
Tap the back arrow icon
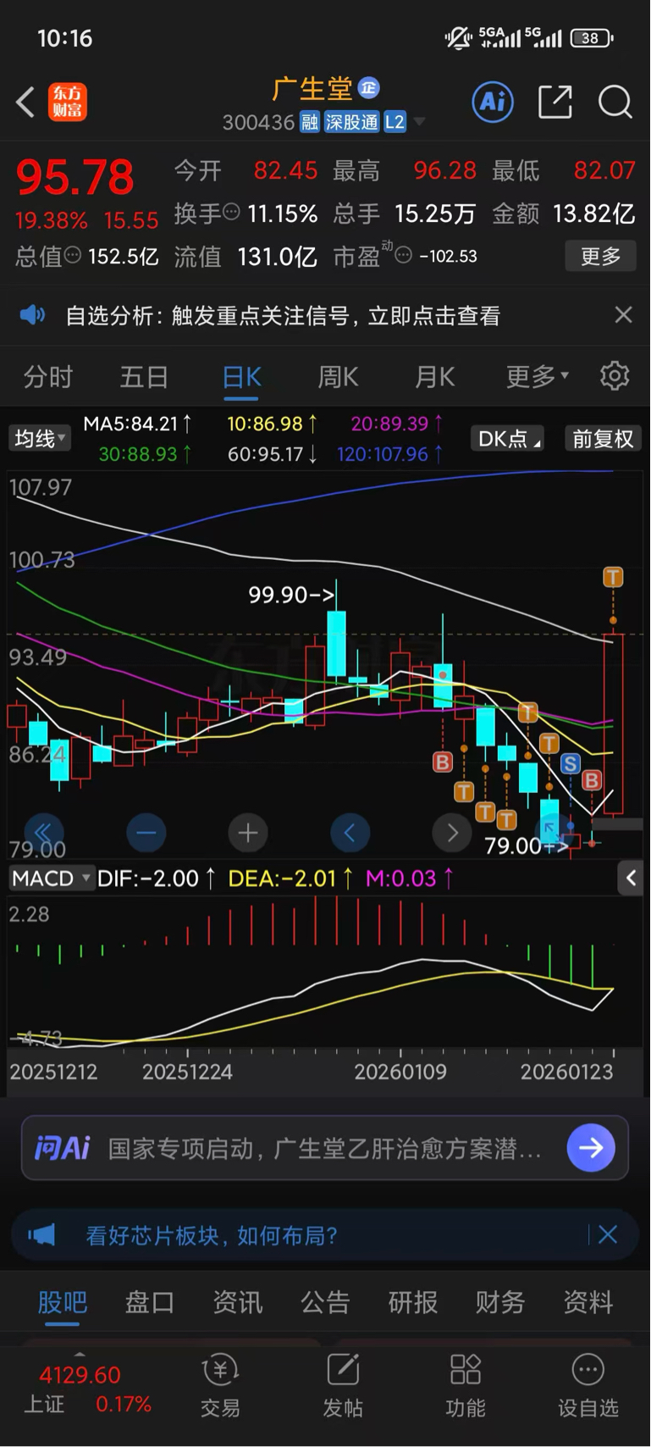point(25,103)
